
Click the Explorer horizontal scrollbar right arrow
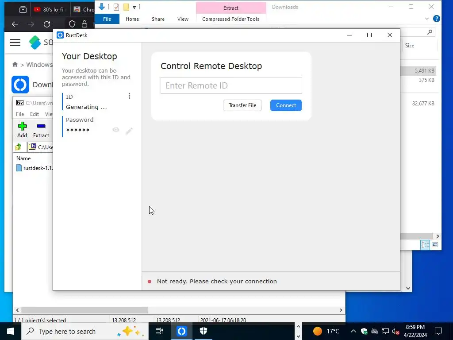(x=438, y=236)
